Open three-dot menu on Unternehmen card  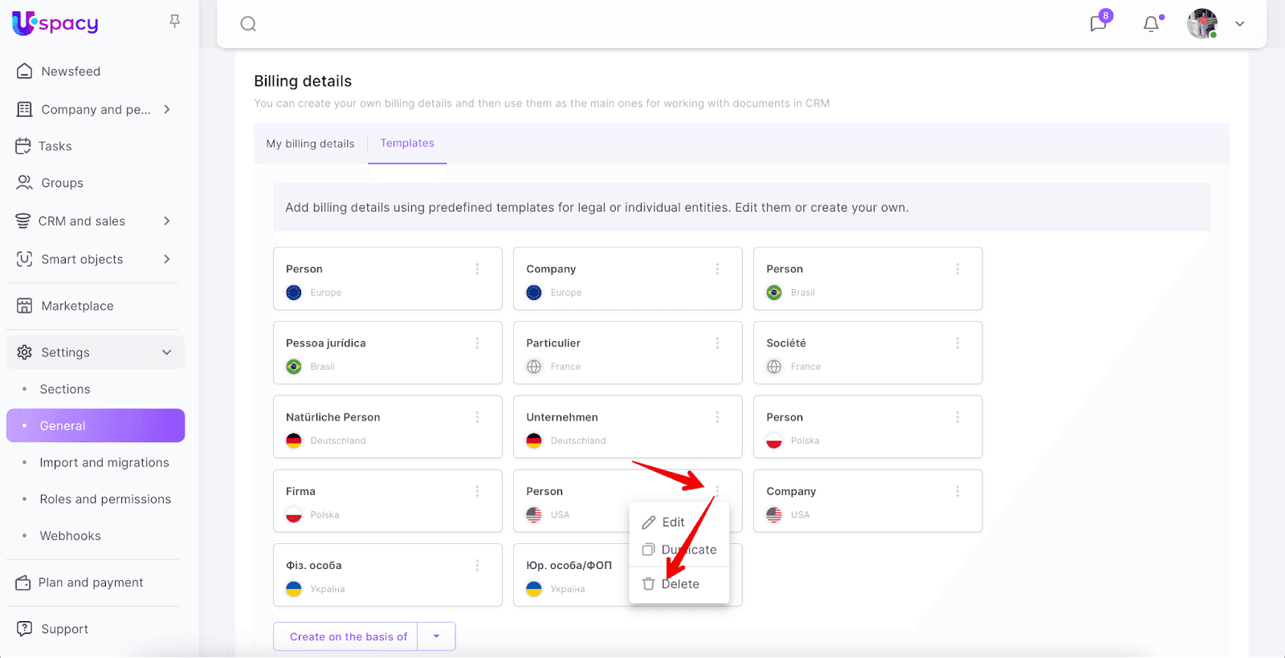tap(717, 417)
